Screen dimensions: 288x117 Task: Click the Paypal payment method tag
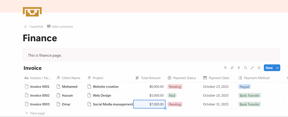pos(244,87)
